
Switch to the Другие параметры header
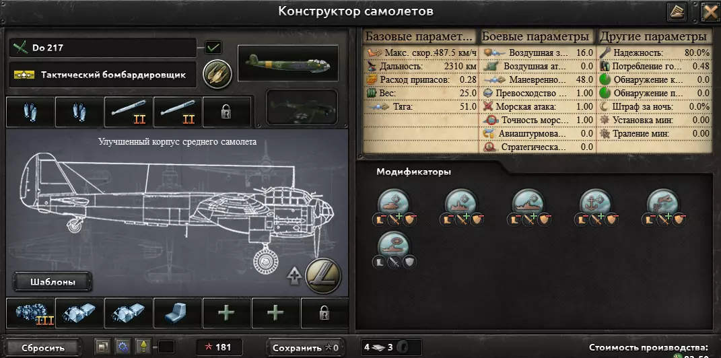(653, 36)
